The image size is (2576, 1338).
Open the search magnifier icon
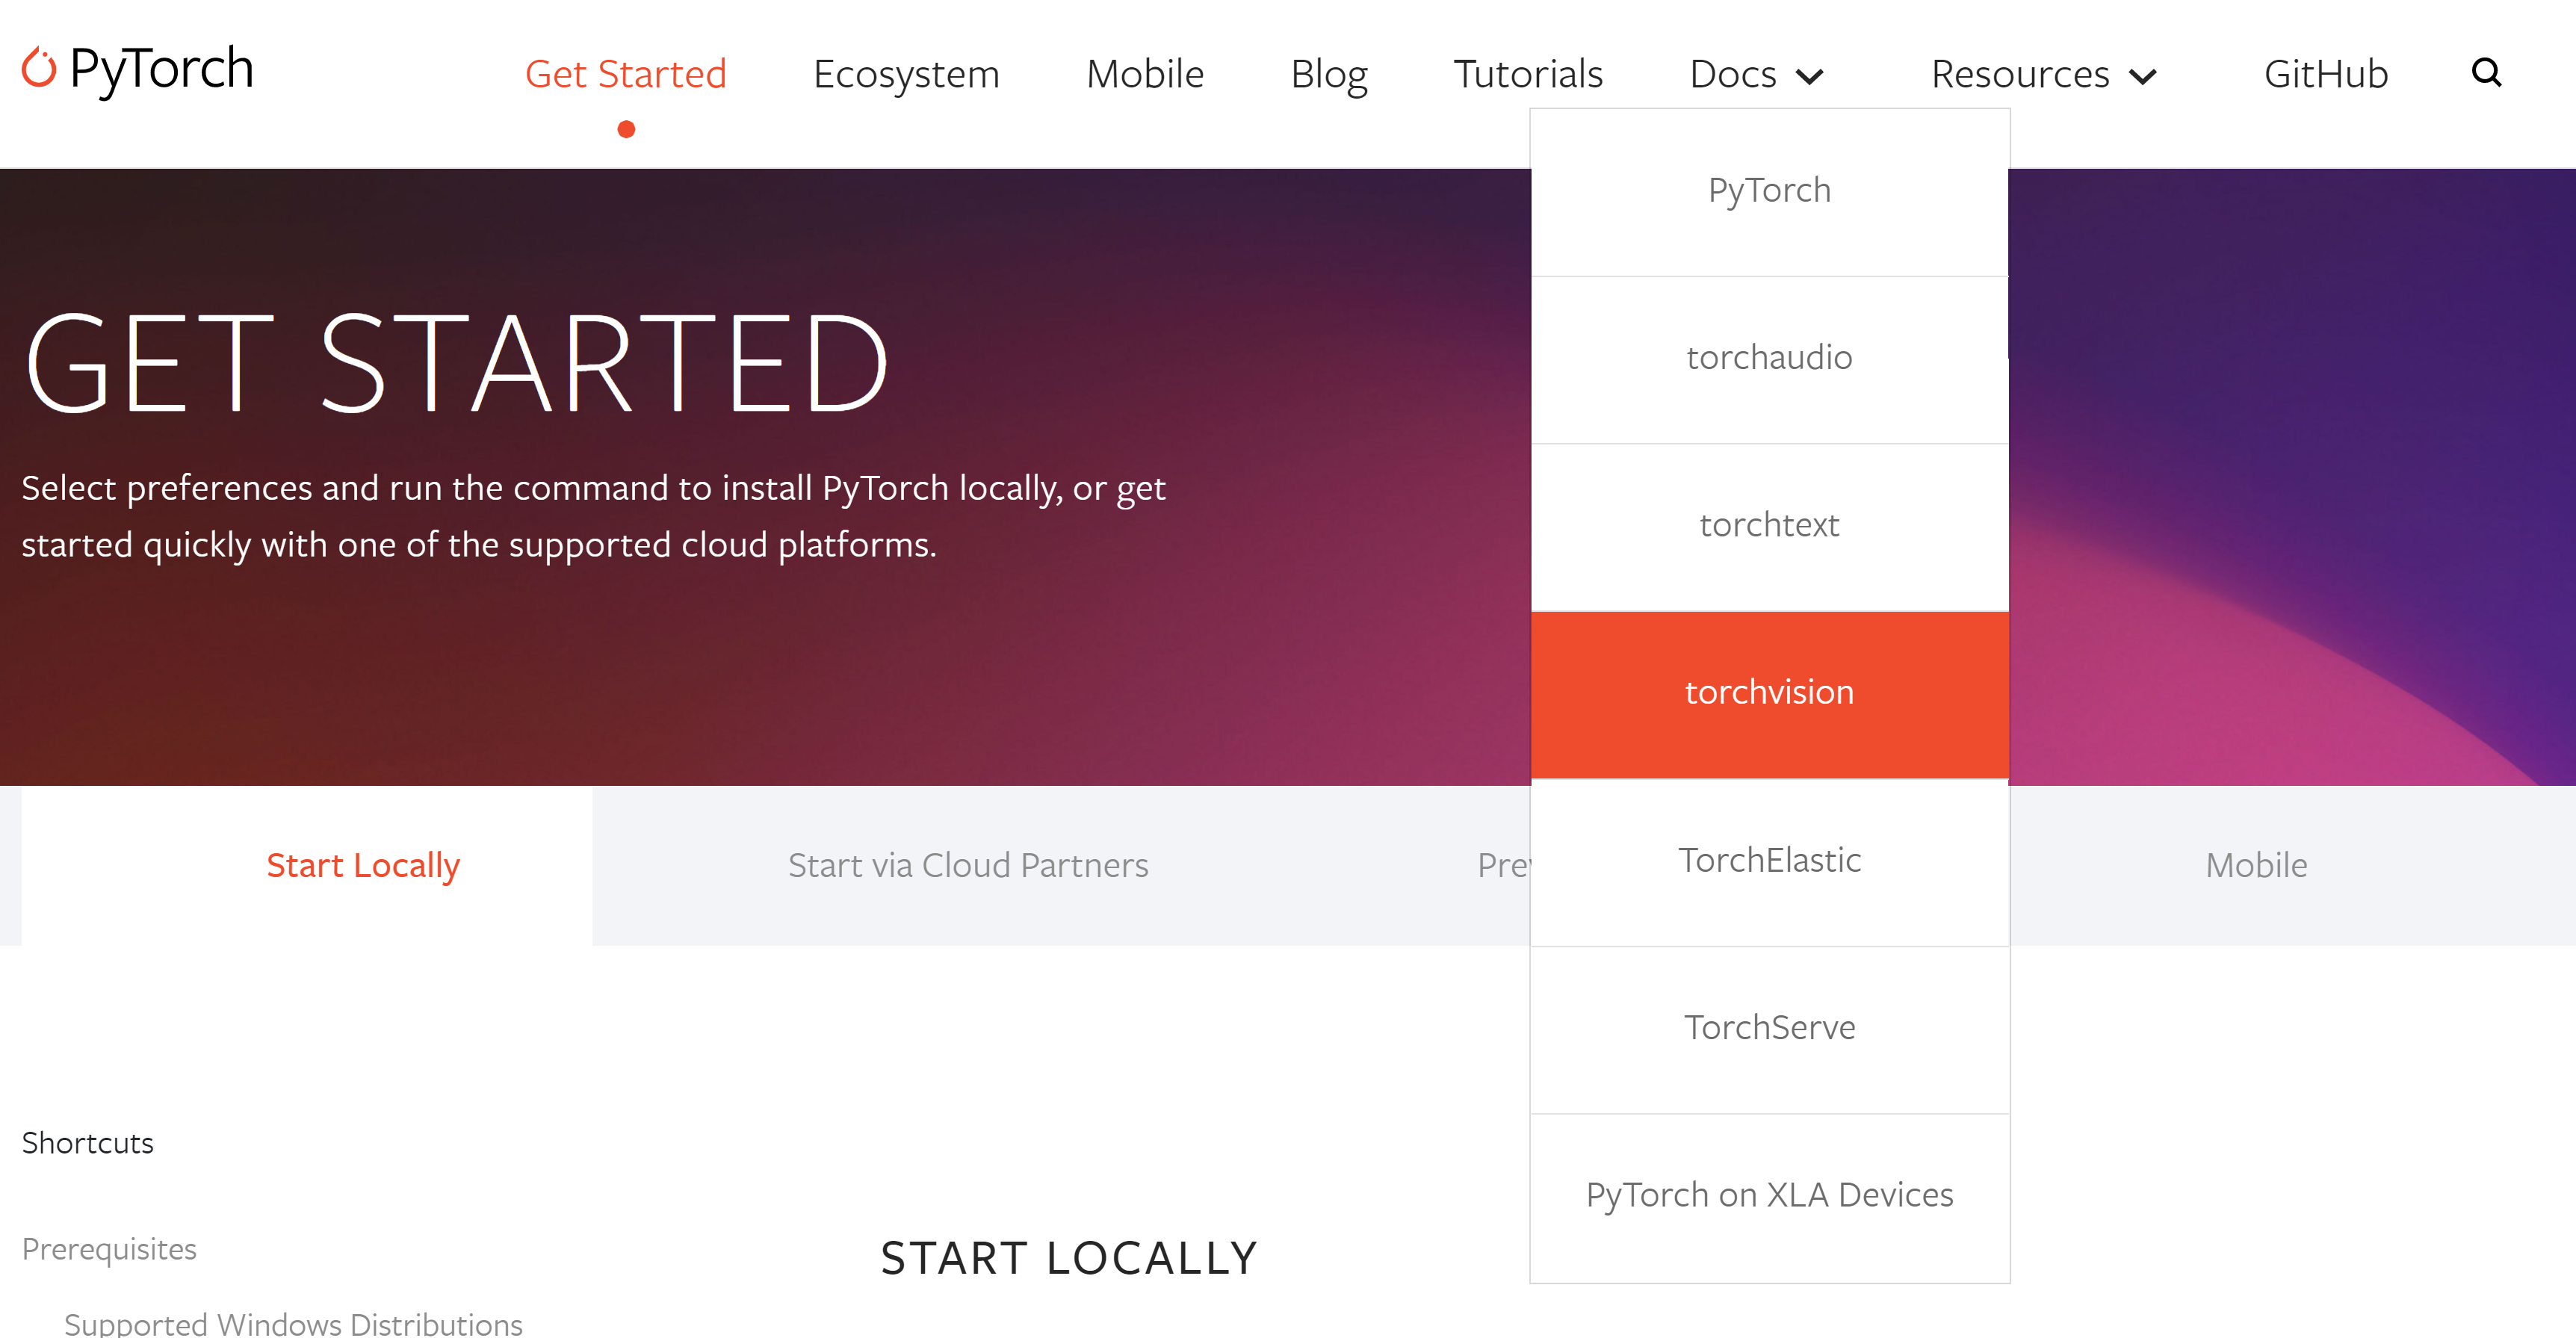click(x=2487, y=72)
